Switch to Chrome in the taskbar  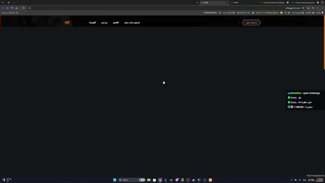(160, 180)
